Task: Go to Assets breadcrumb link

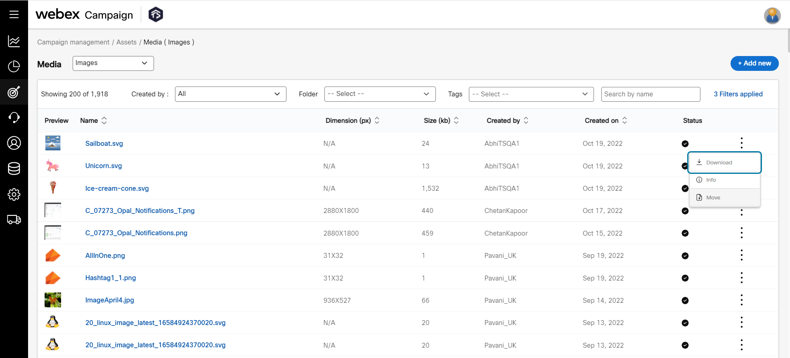Action: (x=126, y=42)
